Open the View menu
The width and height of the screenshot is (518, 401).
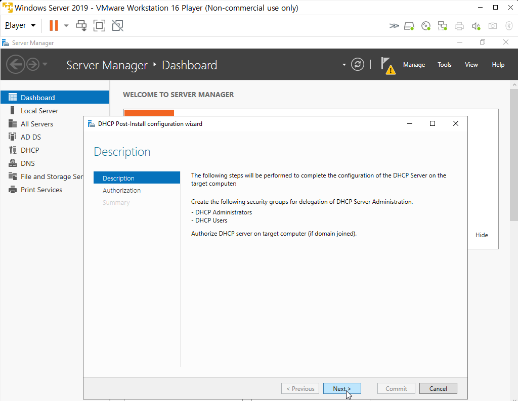point(471,65)
